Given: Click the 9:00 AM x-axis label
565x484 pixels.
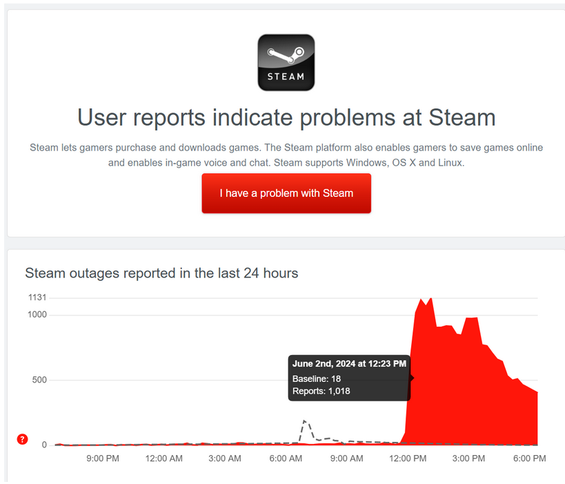Looking at the screenshot, I should coord(346,458).
